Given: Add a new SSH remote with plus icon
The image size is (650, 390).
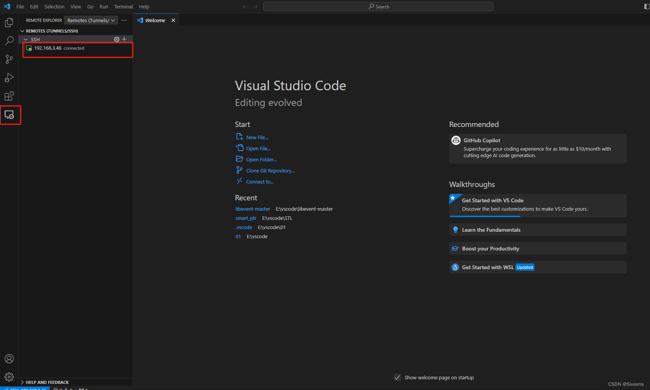Looking at the screenshot, I should pos(124,39).
